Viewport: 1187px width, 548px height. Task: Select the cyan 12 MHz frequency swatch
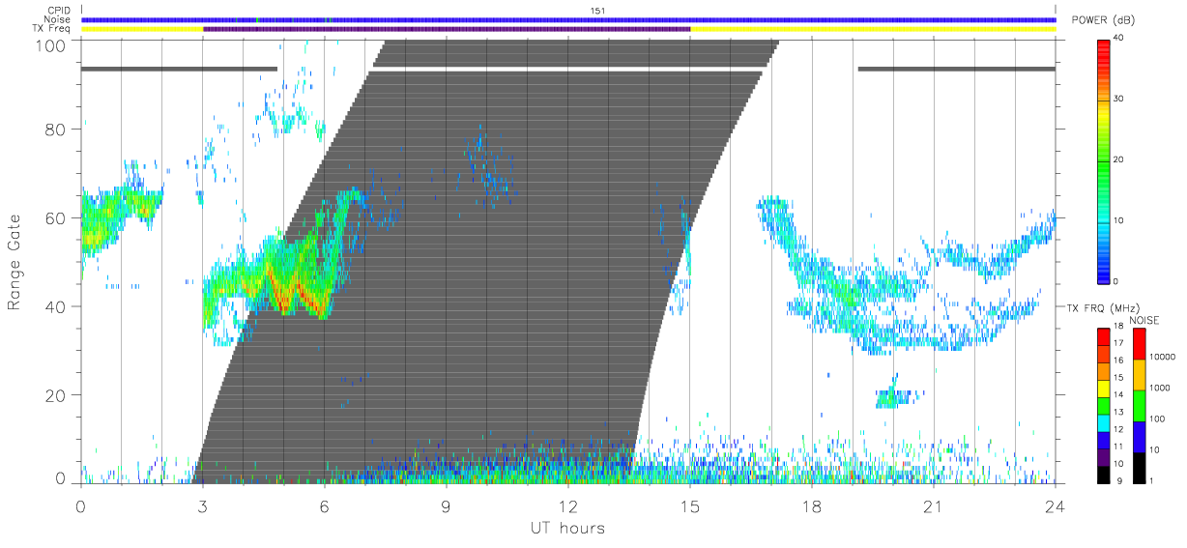[1104, 422]
